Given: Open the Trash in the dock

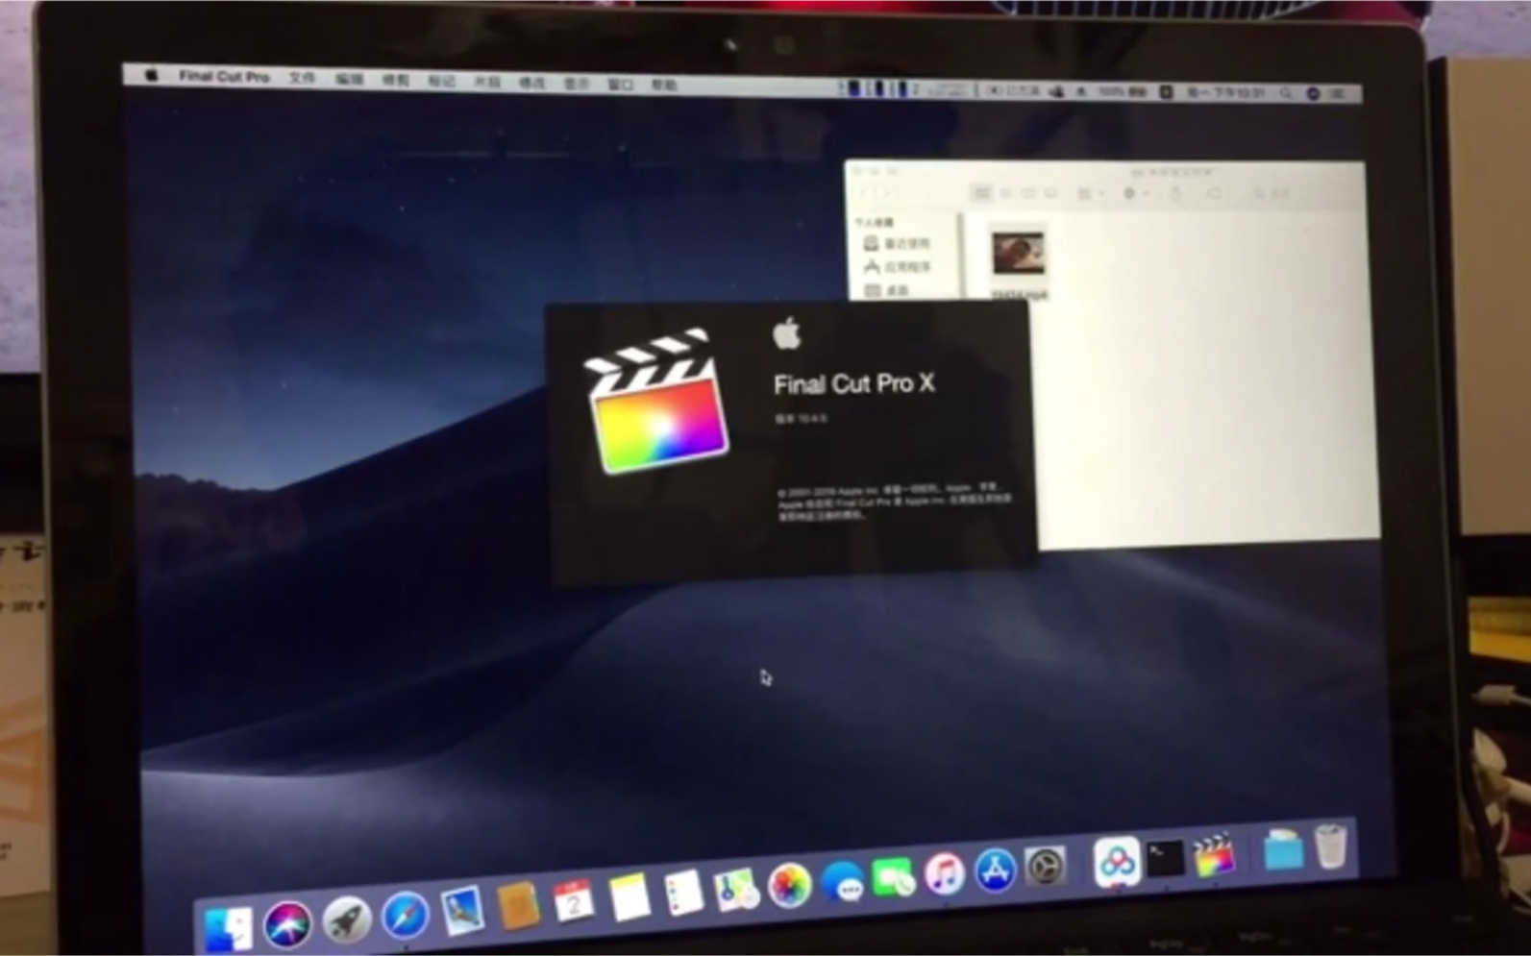Looking at the screenshot, I should tap(1331, 846).
